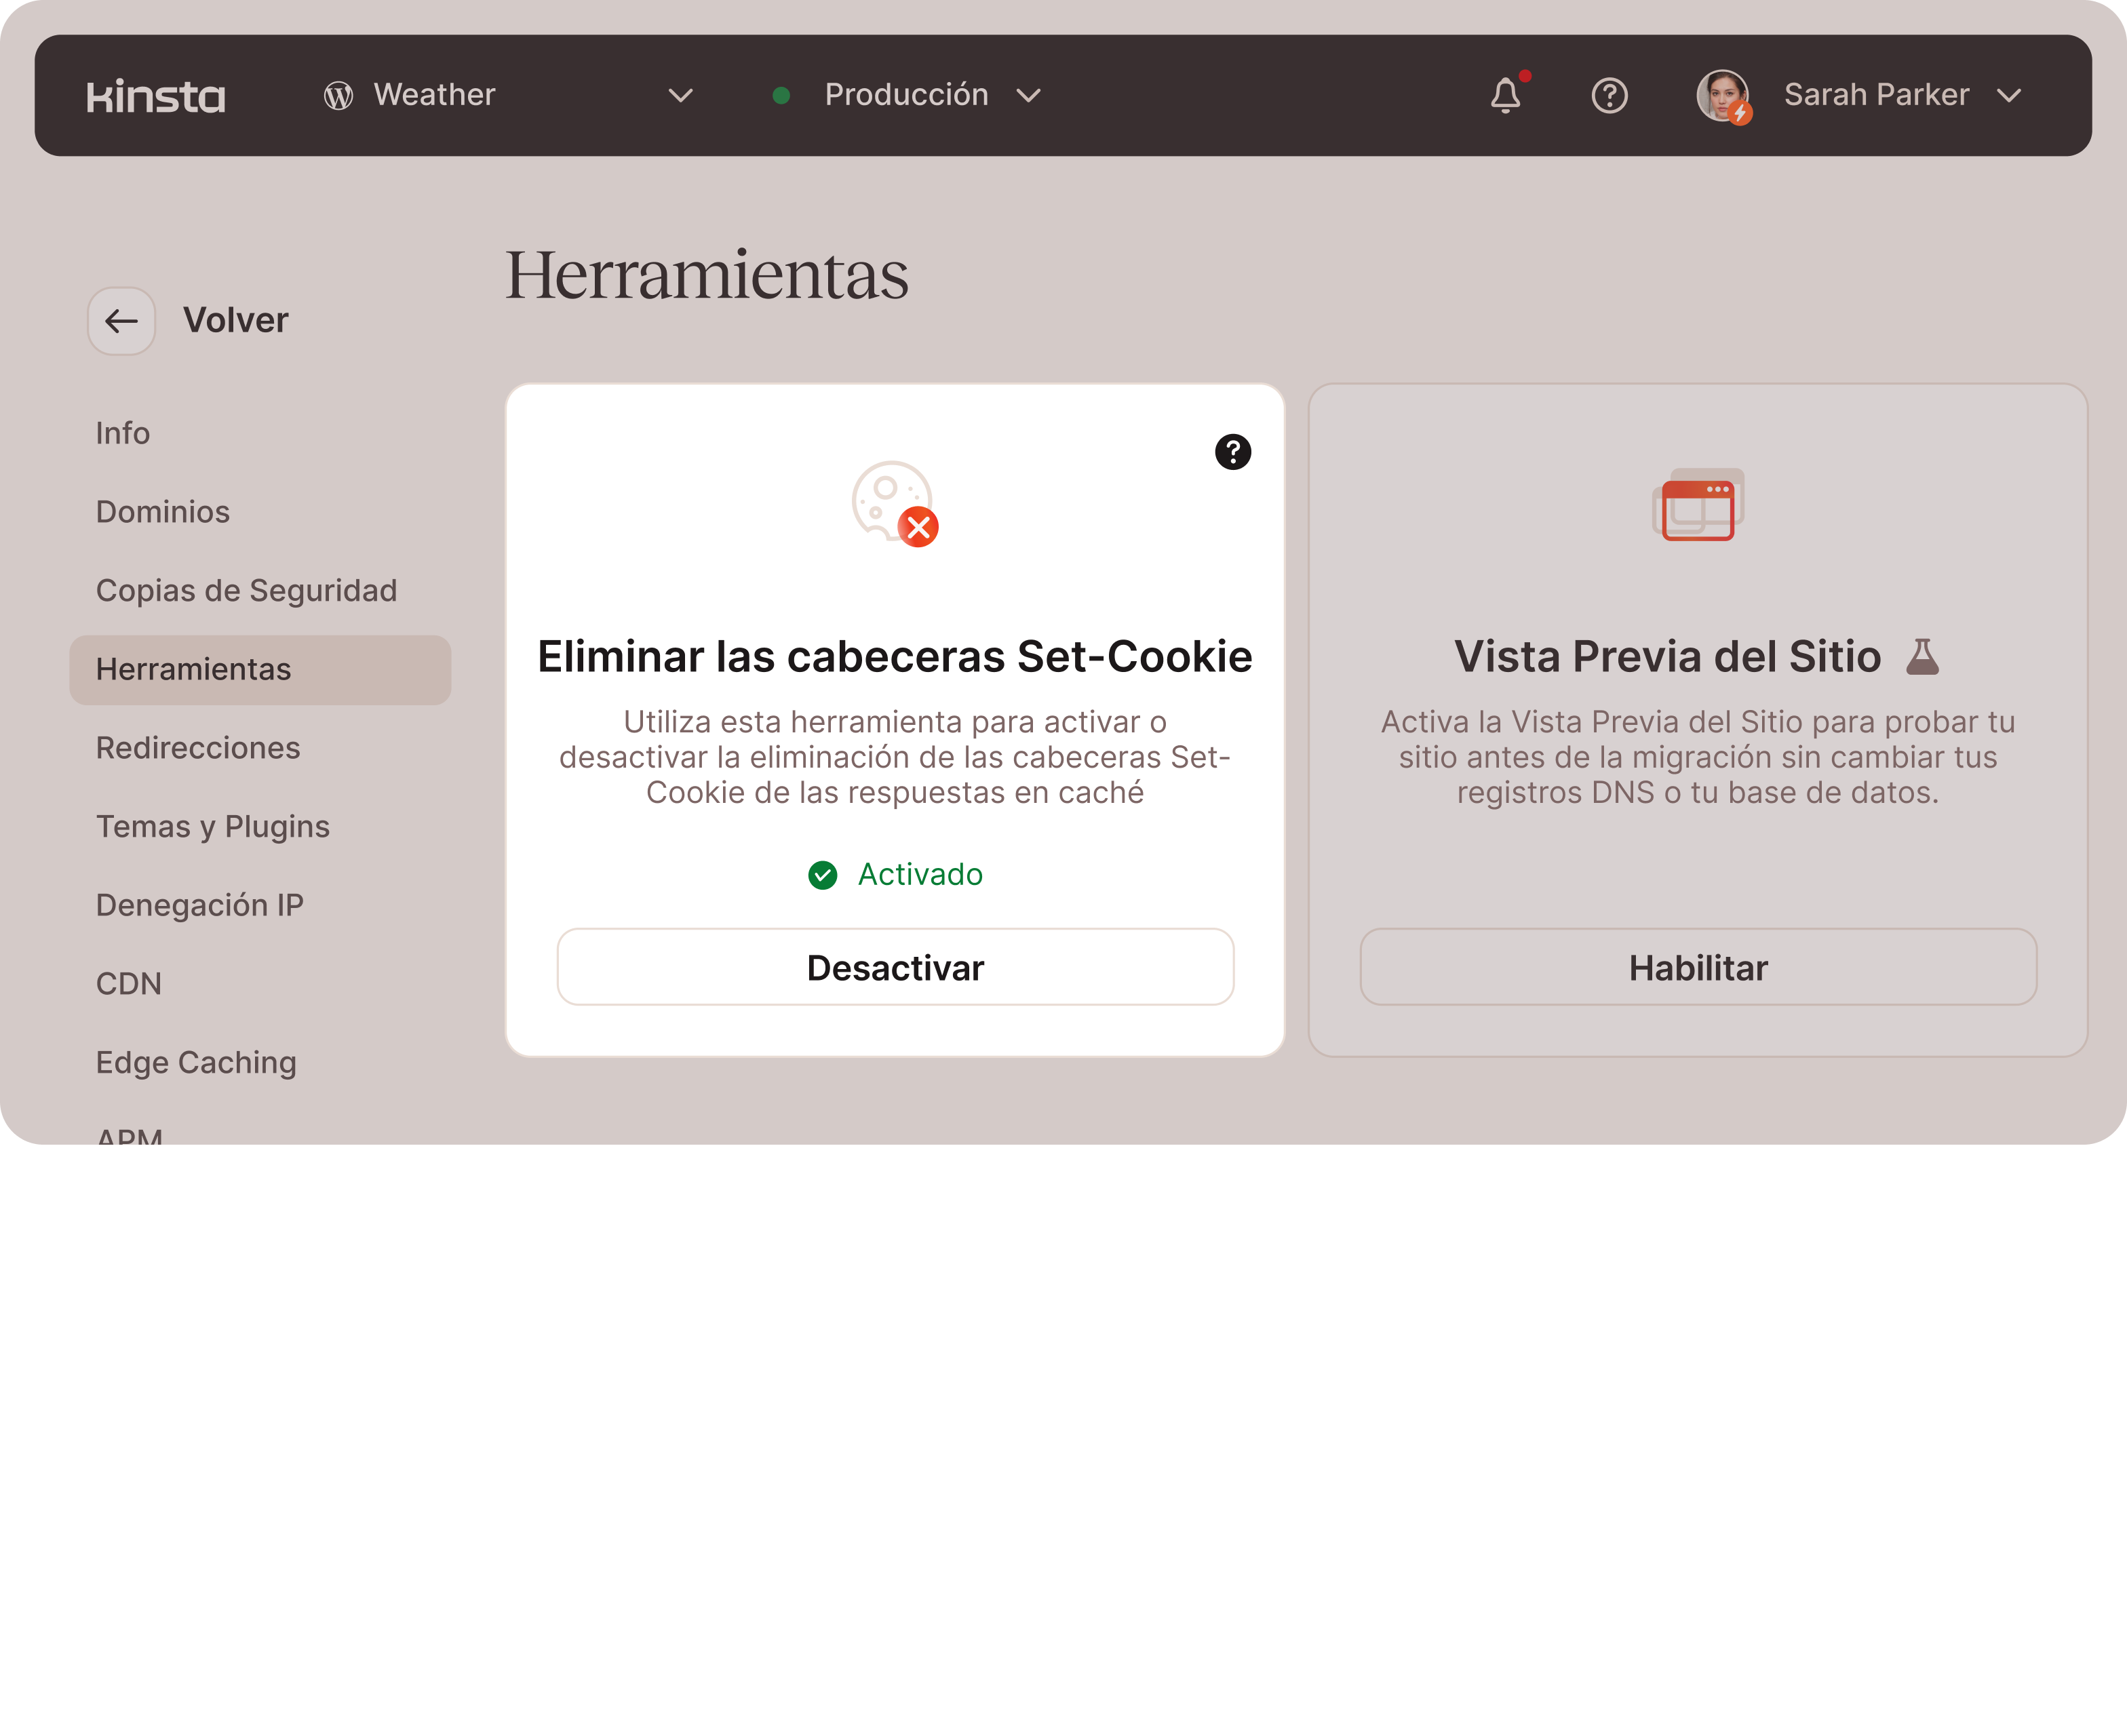Screen dimensions: 2127x1736
Task: Expand the Weather site selector dropdown
Action: click(x=680, y=96)
